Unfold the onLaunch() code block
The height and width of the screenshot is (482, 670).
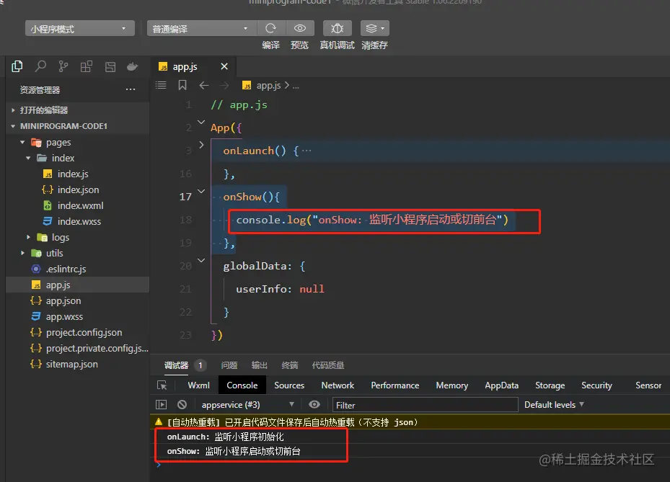(x=201, y=145)
